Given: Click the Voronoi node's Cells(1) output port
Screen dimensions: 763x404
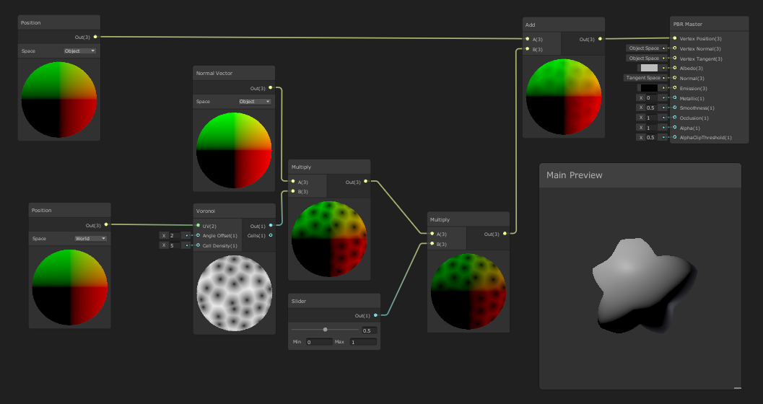Looking at the screenshot, I should [271, 235].
